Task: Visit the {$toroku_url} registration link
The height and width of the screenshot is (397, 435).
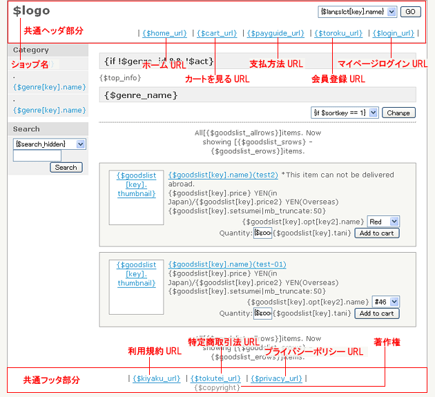Action: coord(338,33)
